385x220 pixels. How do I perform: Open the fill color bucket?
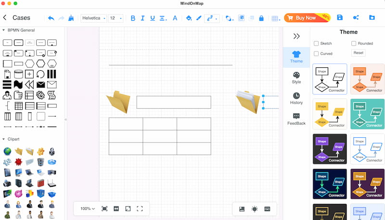coord(189,18)
